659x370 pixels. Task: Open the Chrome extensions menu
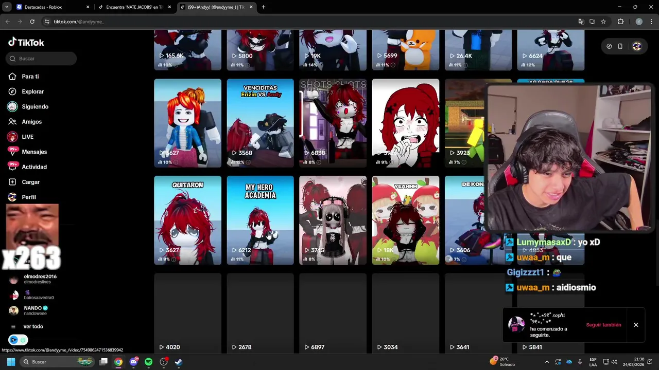point(620,22)
